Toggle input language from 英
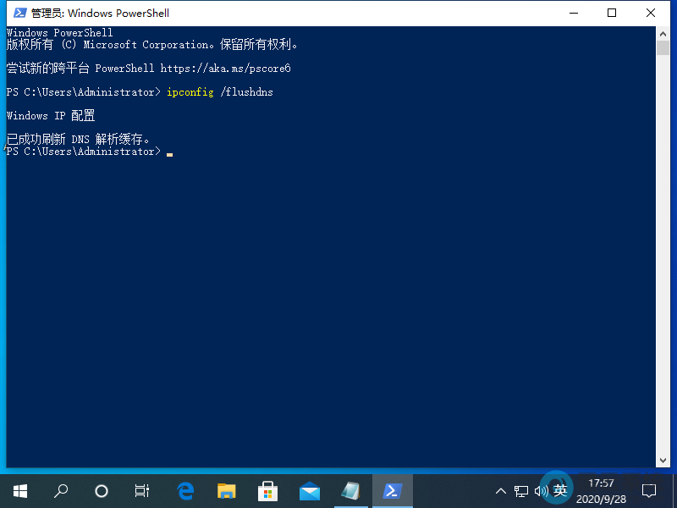Image resolution: width=677 pixels, height=508 pixels. pos(560,490)
